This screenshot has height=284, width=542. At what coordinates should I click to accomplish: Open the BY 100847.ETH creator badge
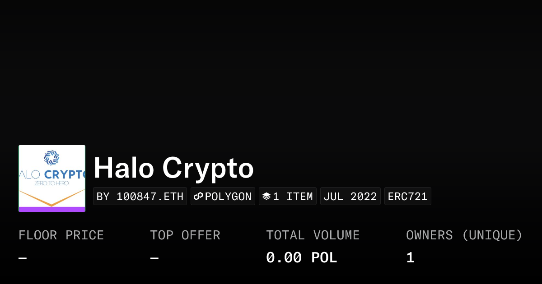140,197
